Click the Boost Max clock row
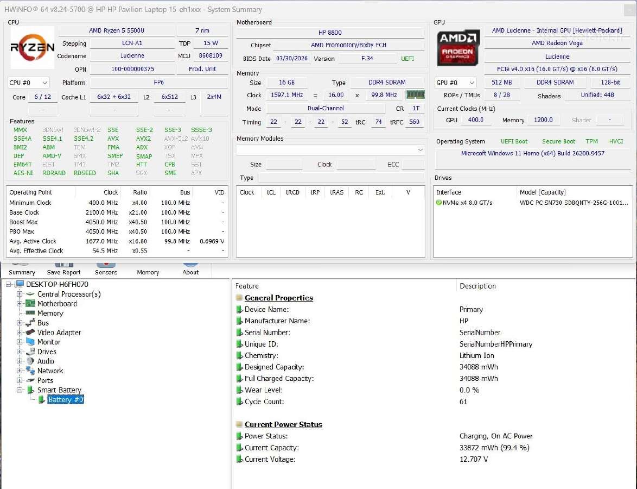The width and height of the screenshot is (637, 489). [117, 222]
